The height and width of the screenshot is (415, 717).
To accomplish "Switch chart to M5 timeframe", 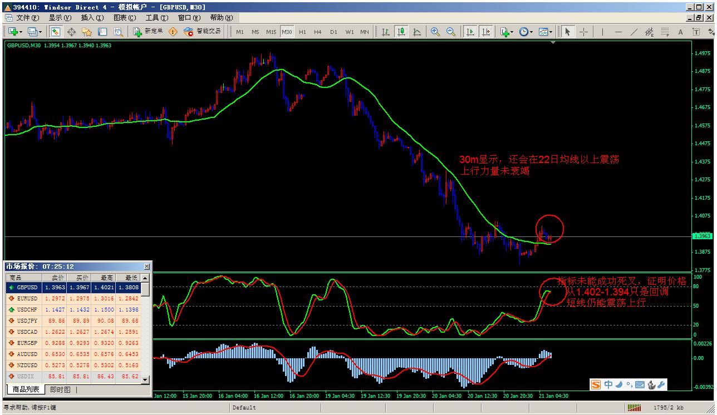I will [256, 32].
